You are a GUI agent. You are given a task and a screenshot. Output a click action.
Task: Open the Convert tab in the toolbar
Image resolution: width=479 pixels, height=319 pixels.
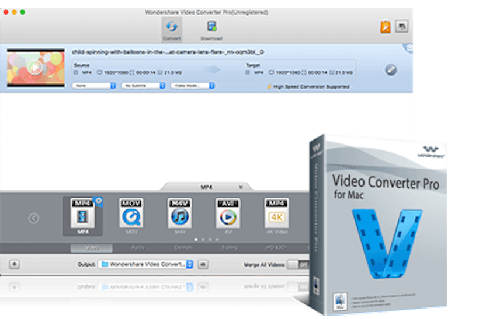pos(172,30)
